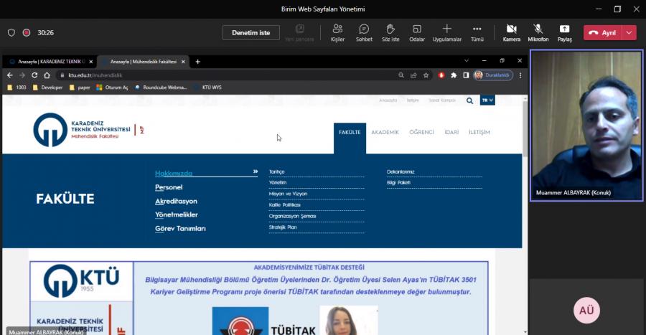646x335 pixels.
Task: Click the TÜBİTAK announcement banner
Action: pyautogui.click(x=259, y=298)
